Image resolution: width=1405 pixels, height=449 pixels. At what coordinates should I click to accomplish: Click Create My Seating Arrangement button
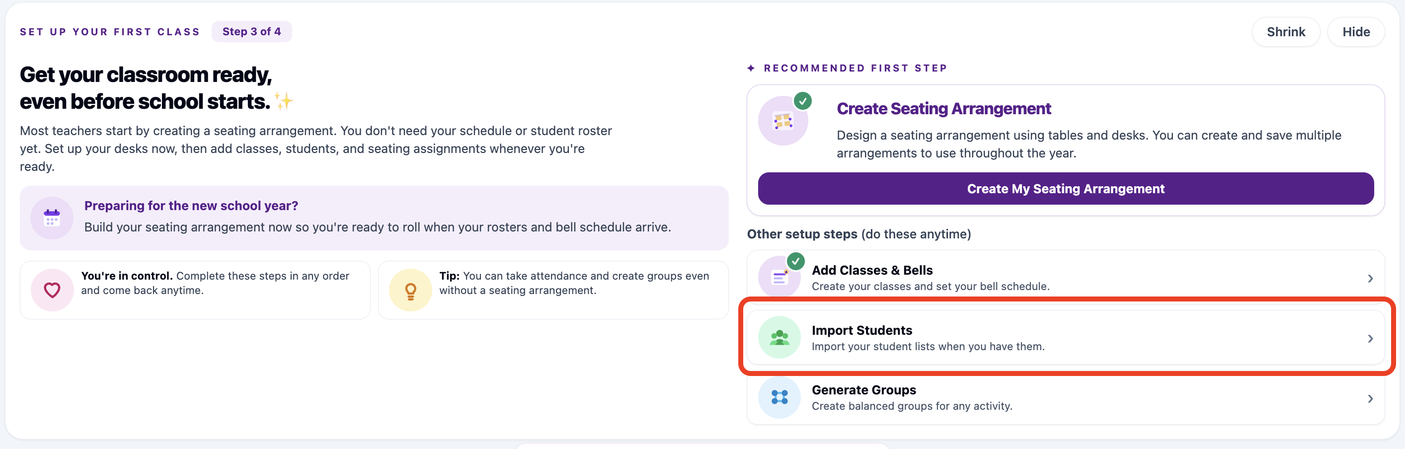click(1065, 189)
